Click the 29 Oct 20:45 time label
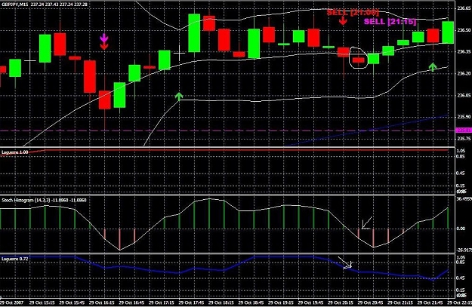The height and width of the screenshot is (307, 472). [x=370, y=302]
